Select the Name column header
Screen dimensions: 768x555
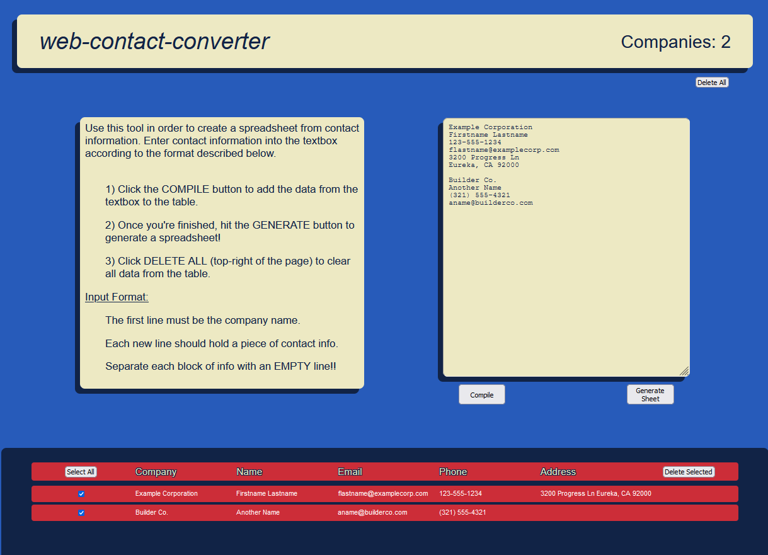point(249,472)
